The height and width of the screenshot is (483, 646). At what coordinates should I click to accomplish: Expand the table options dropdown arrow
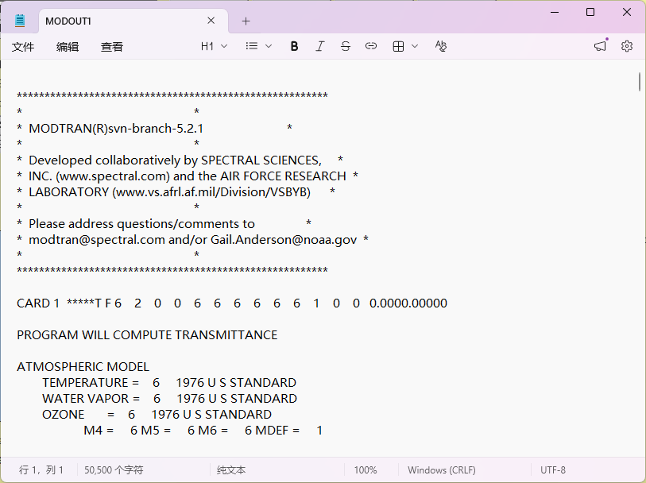coord(415,46)
